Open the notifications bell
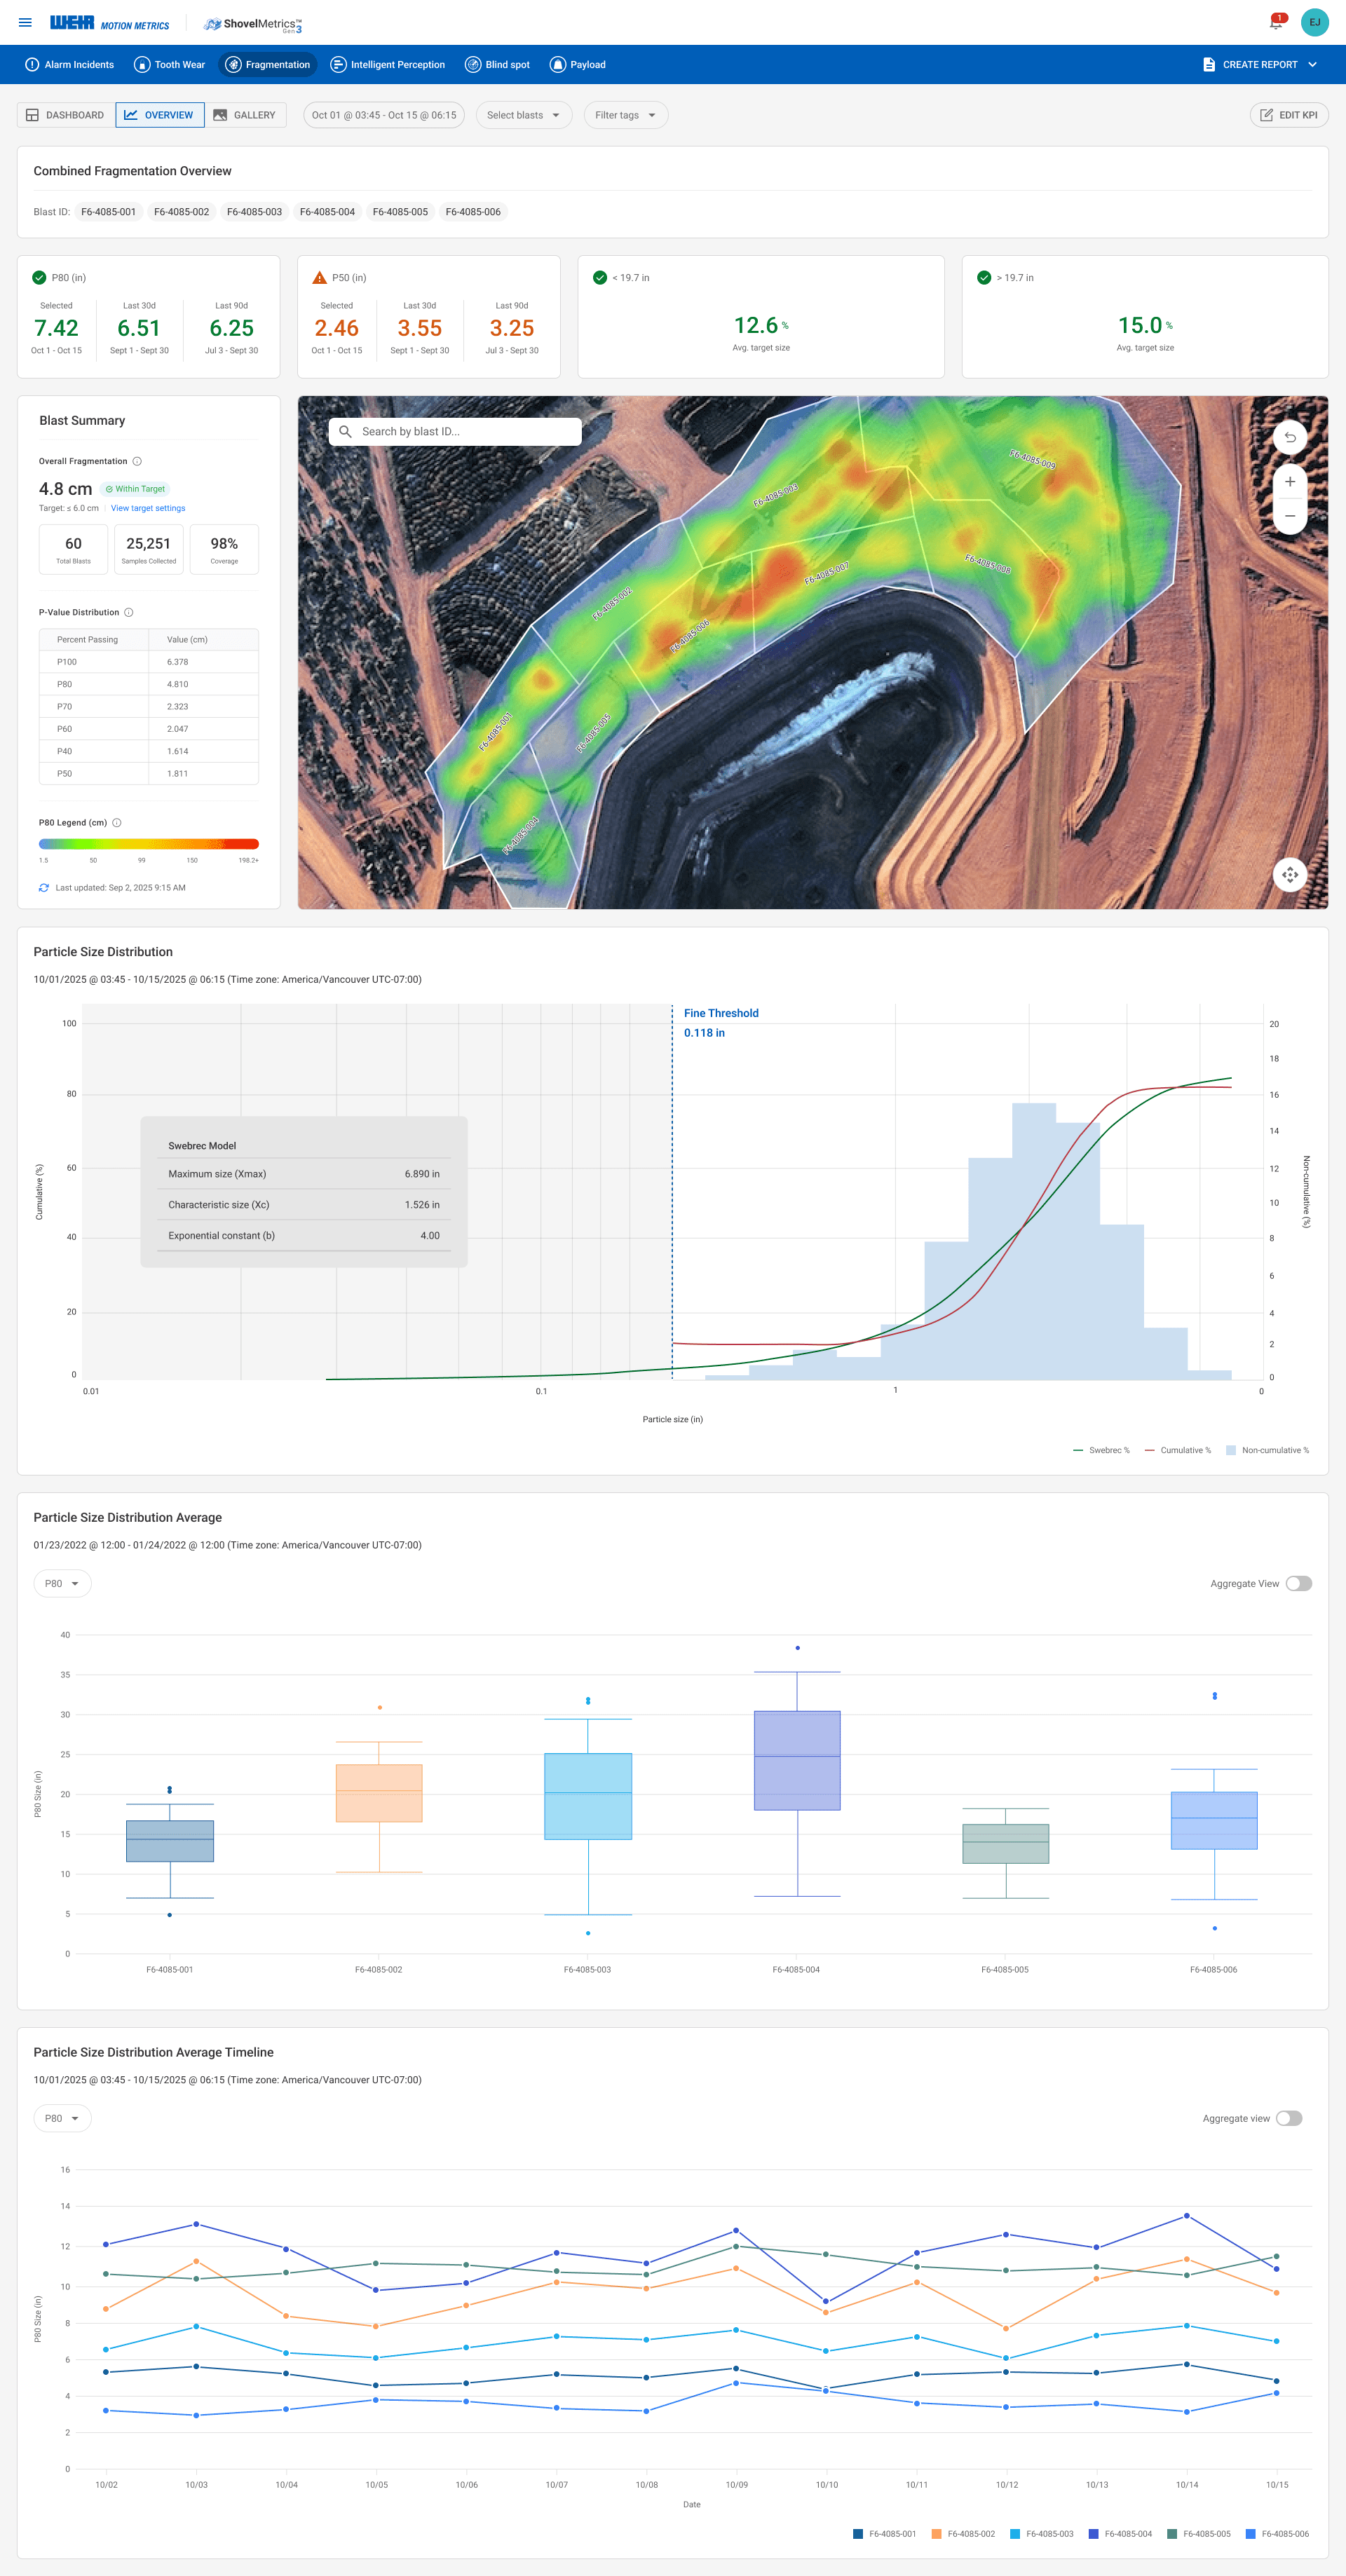The width and height of the screenshot is (1346, 2576). 1276,22
